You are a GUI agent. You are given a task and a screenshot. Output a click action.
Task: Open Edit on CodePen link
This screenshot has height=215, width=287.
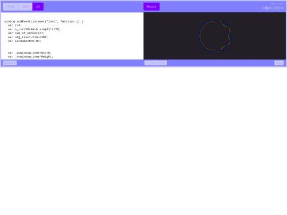[273, 6]
